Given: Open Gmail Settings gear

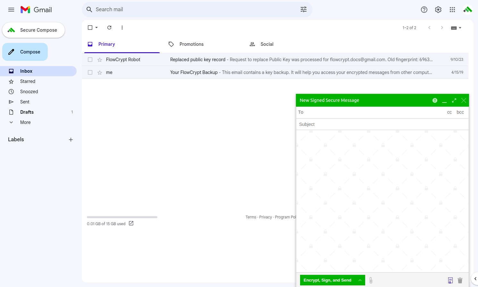Looking at the screenshot, I should pyautogui.click(x=438, y=10).
